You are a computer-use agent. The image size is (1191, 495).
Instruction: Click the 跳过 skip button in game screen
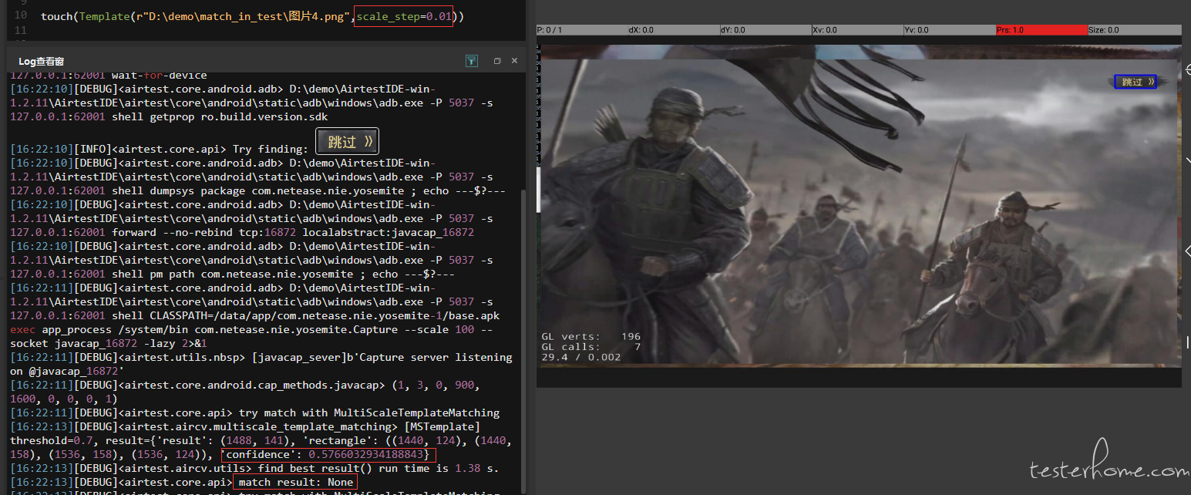point(1135,82)
